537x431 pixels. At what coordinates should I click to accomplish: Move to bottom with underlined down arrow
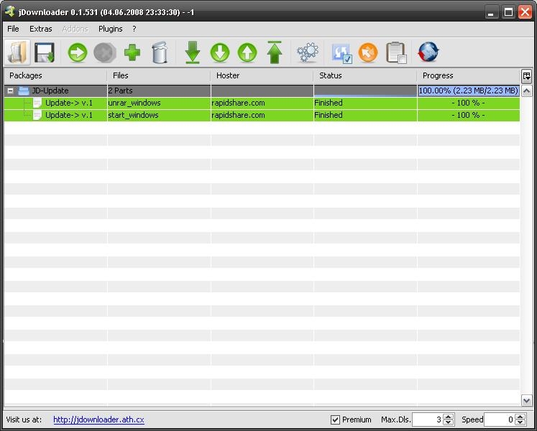coord(193,52)
